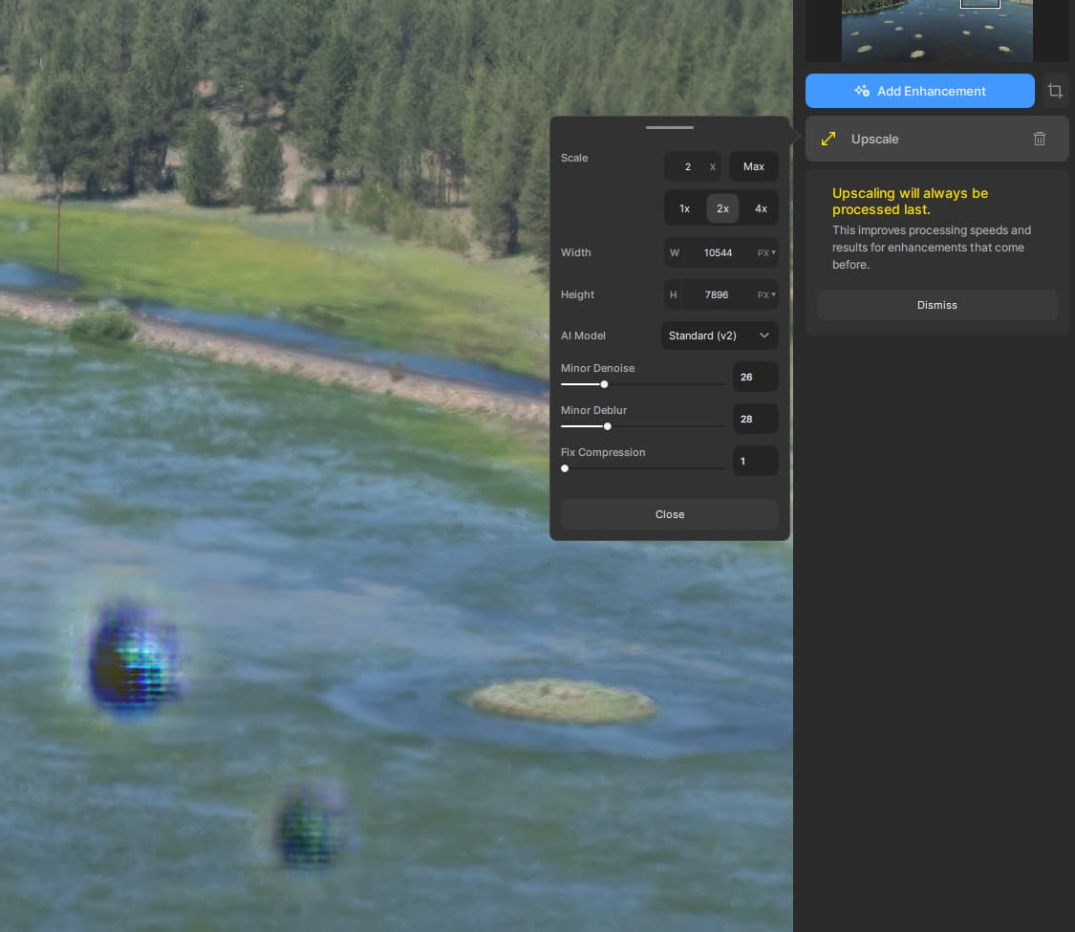The height and width of the screenshot is (932, 1075).
Task: Click the Minor Deblur slider handle
Action: (x=608, y=426)
